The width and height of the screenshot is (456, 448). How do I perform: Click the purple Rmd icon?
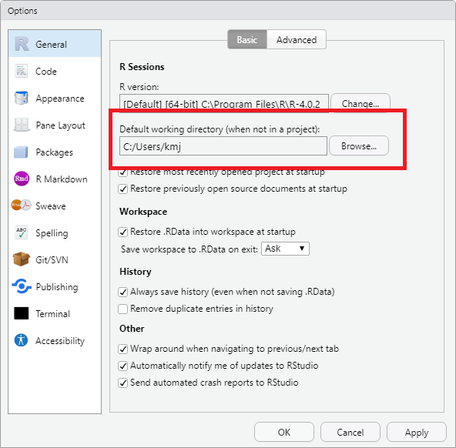[x=22, y=179]
